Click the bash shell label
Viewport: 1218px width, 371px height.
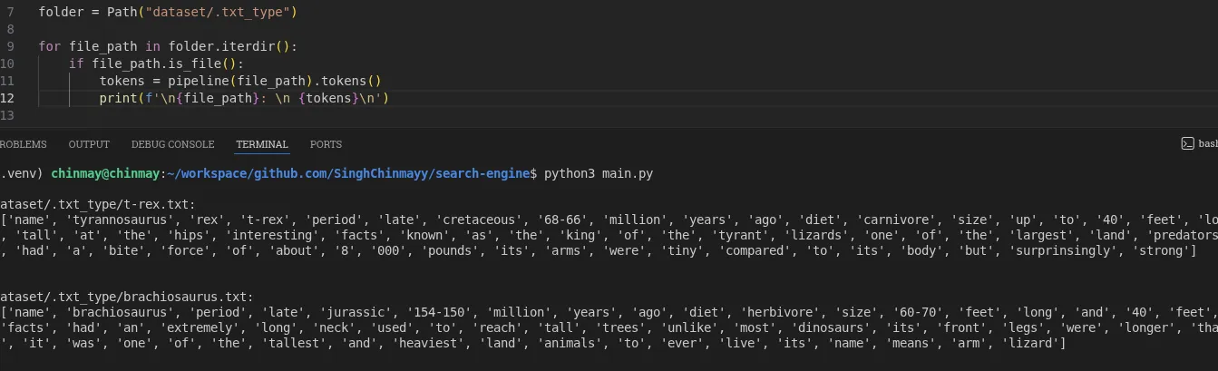point(1208,144)
